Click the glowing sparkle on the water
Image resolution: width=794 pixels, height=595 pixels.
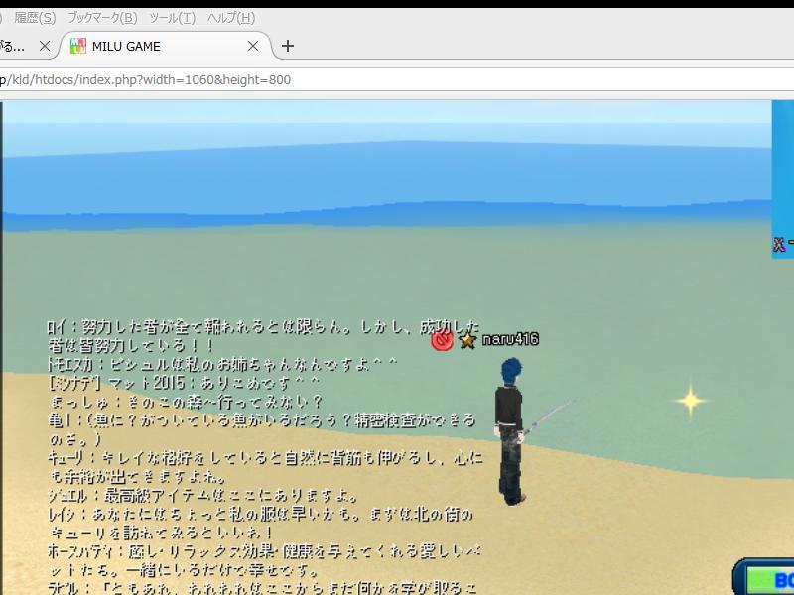[689, 401]
